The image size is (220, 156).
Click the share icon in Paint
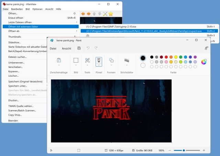[206, 48]
